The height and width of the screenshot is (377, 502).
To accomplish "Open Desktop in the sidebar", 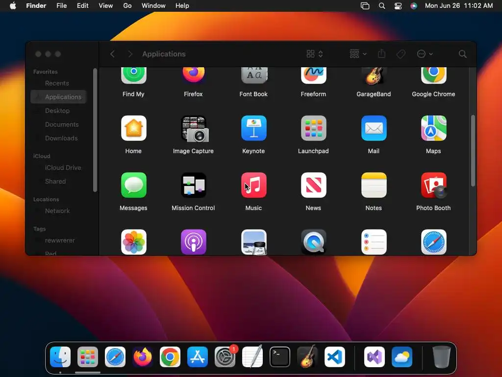I will tap(58, 110).
